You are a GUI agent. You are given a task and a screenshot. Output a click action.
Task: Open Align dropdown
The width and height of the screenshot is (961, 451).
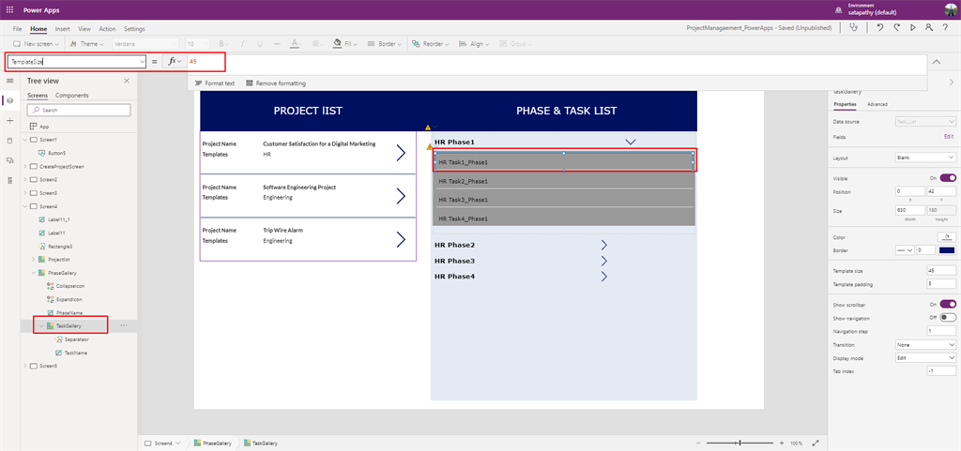point(473,44)
